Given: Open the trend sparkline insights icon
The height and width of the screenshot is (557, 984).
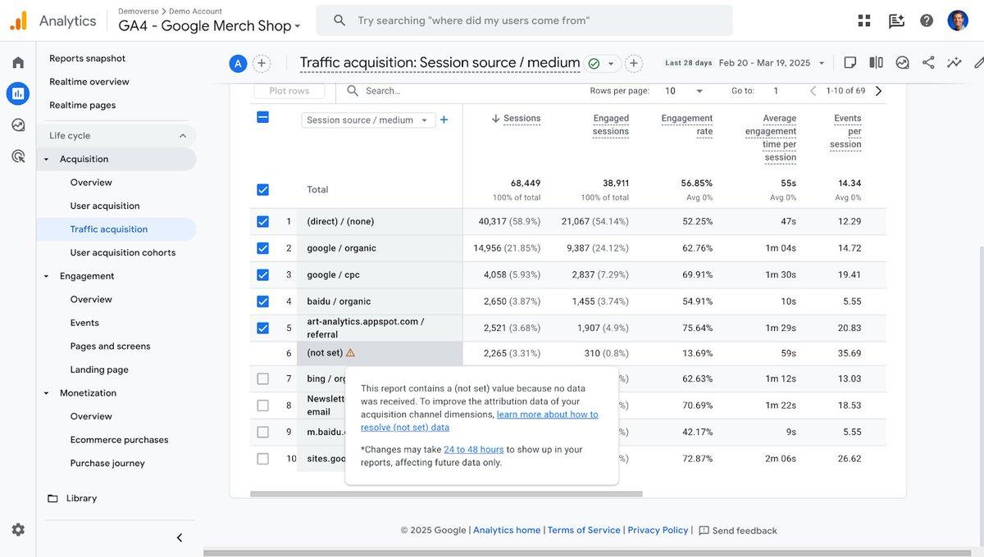Looking at the screenshot, I should coord(954,62).
